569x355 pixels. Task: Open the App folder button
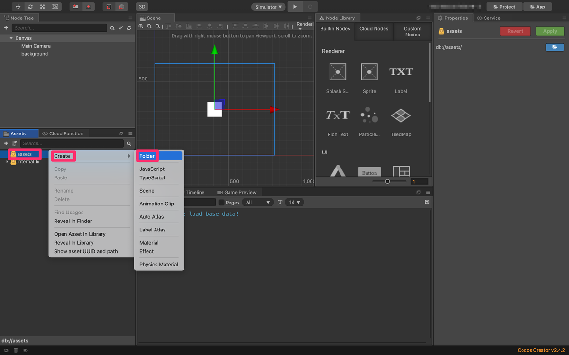(x=538, y=7)
